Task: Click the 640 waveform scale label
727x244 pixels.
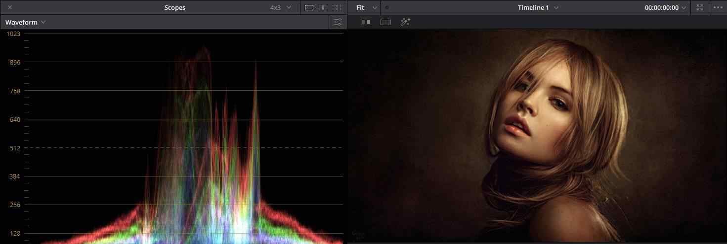Action: 15,119
